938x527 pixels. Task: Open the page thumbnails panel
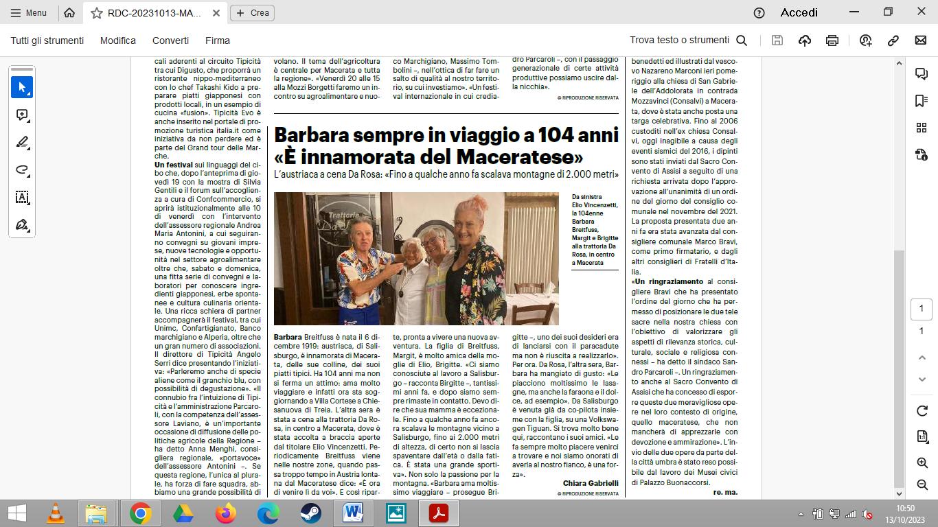click(x=922, y=128)
